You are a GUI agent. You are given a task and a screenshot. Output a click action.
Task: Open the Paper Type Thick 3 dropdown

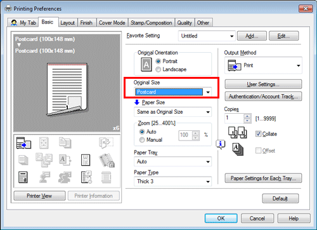(x=173, y=182)
